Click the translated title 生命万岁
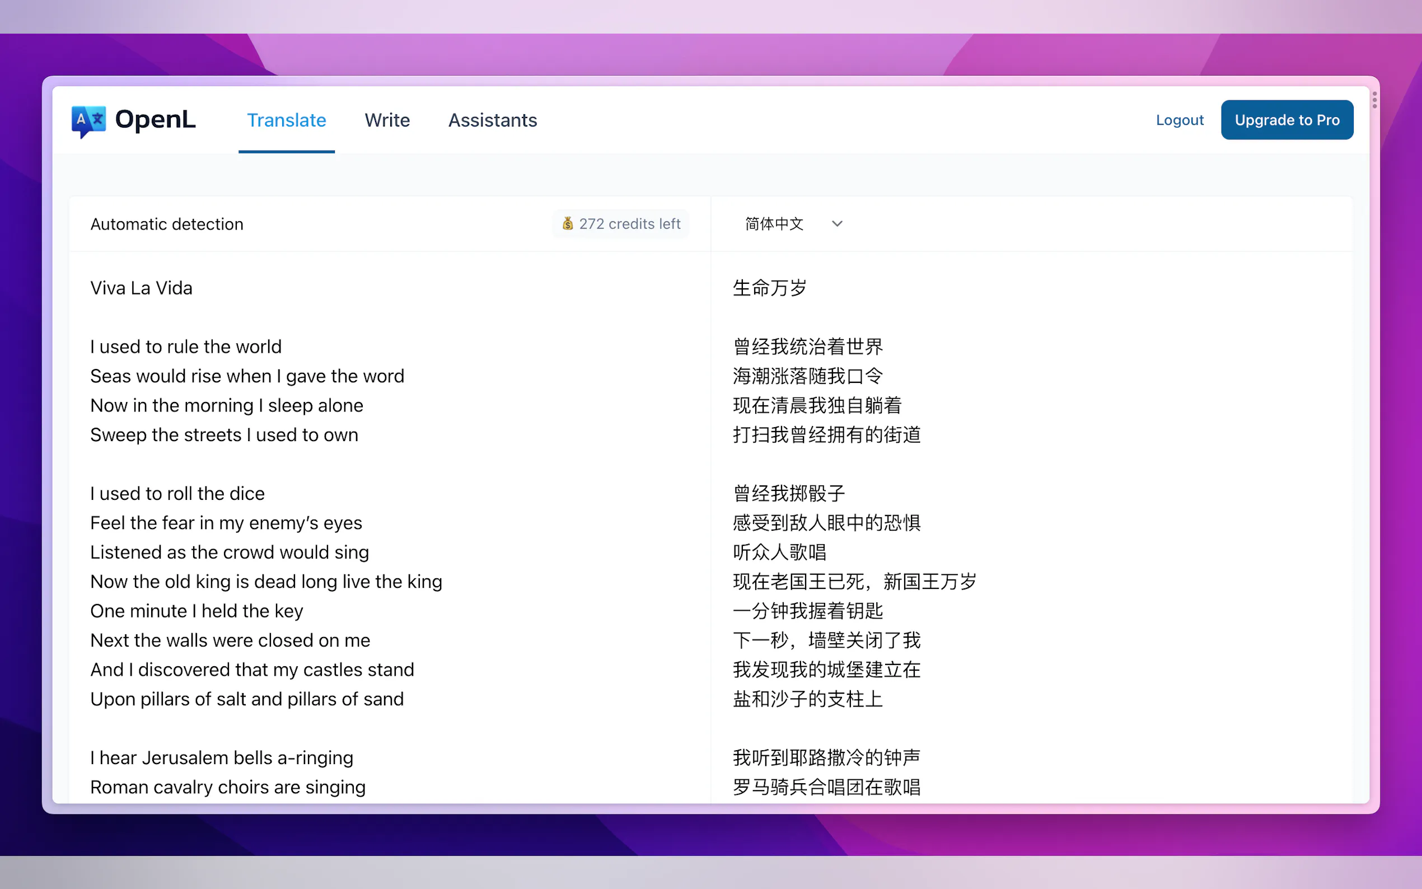 (x=770, y=288)
